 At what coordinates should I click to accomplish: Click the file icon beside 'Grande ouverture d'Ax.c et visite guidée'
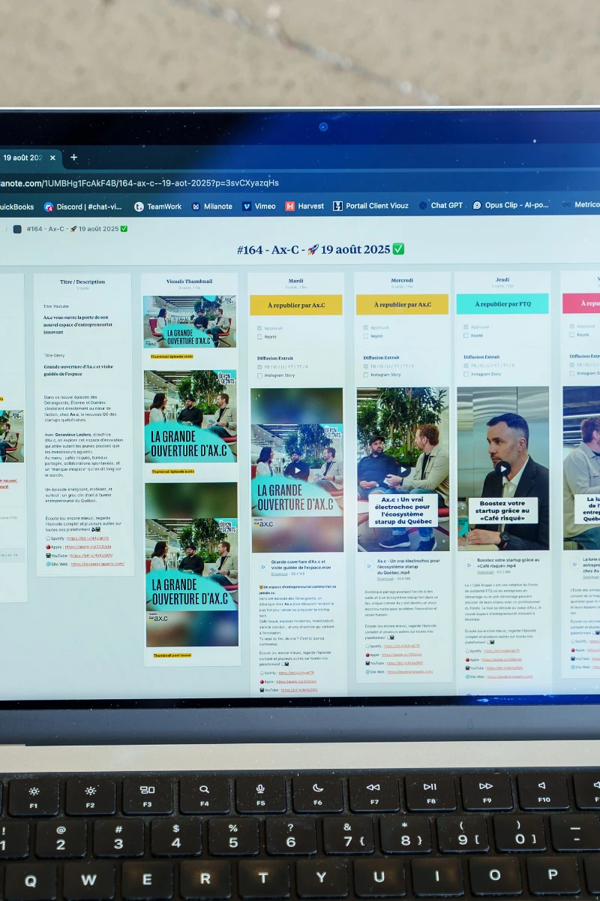[x=263, y=567]
